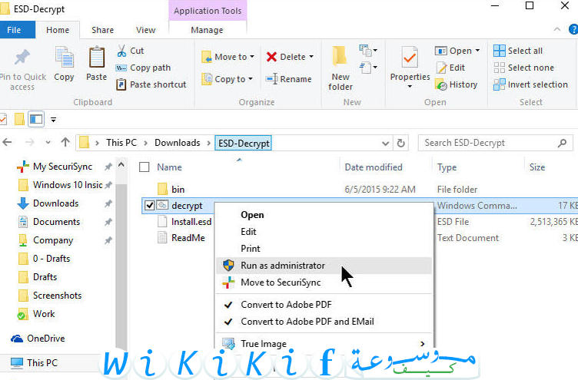Switch to the Share tab

click(x=102, y=30)
